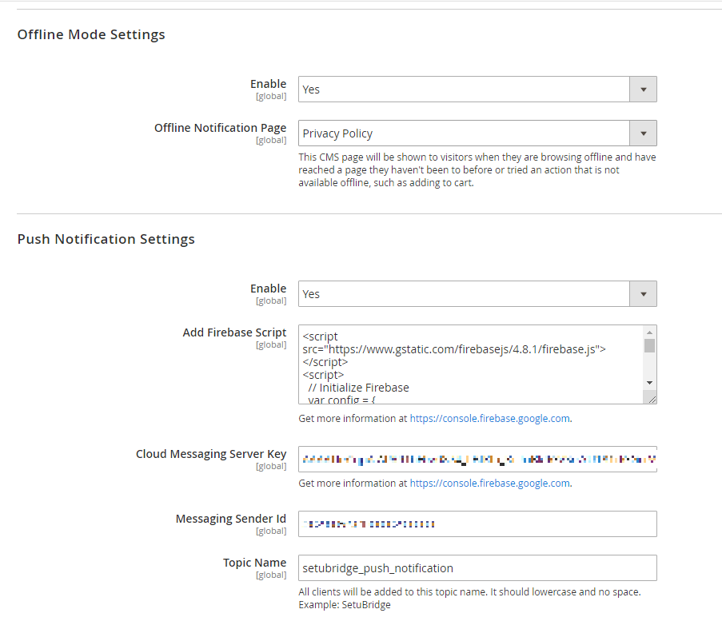
Task: Click the Messaging Sender Id input field
Action: click(477, 524)
